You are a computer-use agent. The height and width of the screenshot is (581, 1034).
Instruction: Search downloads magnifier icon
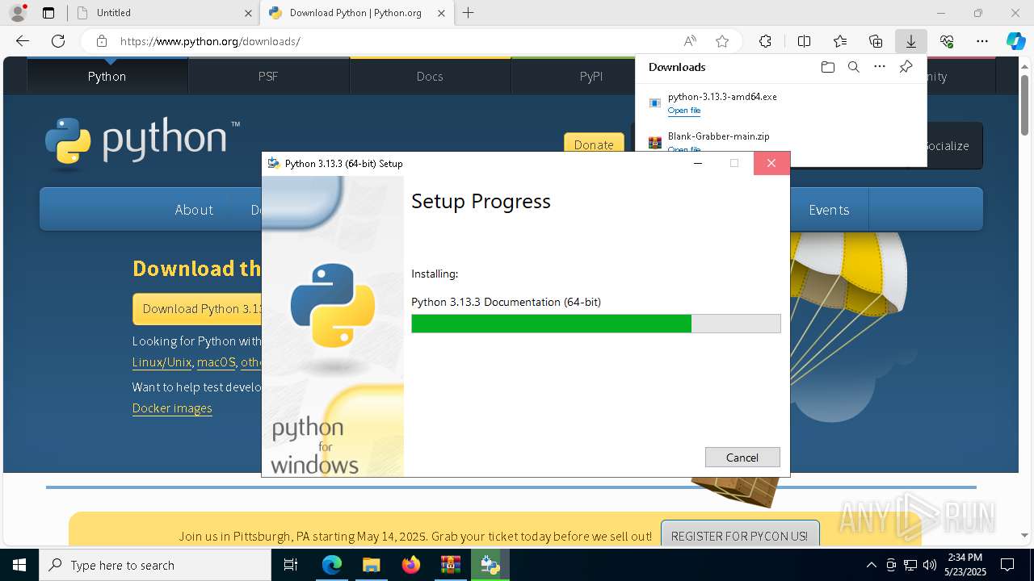coord(853,67)
